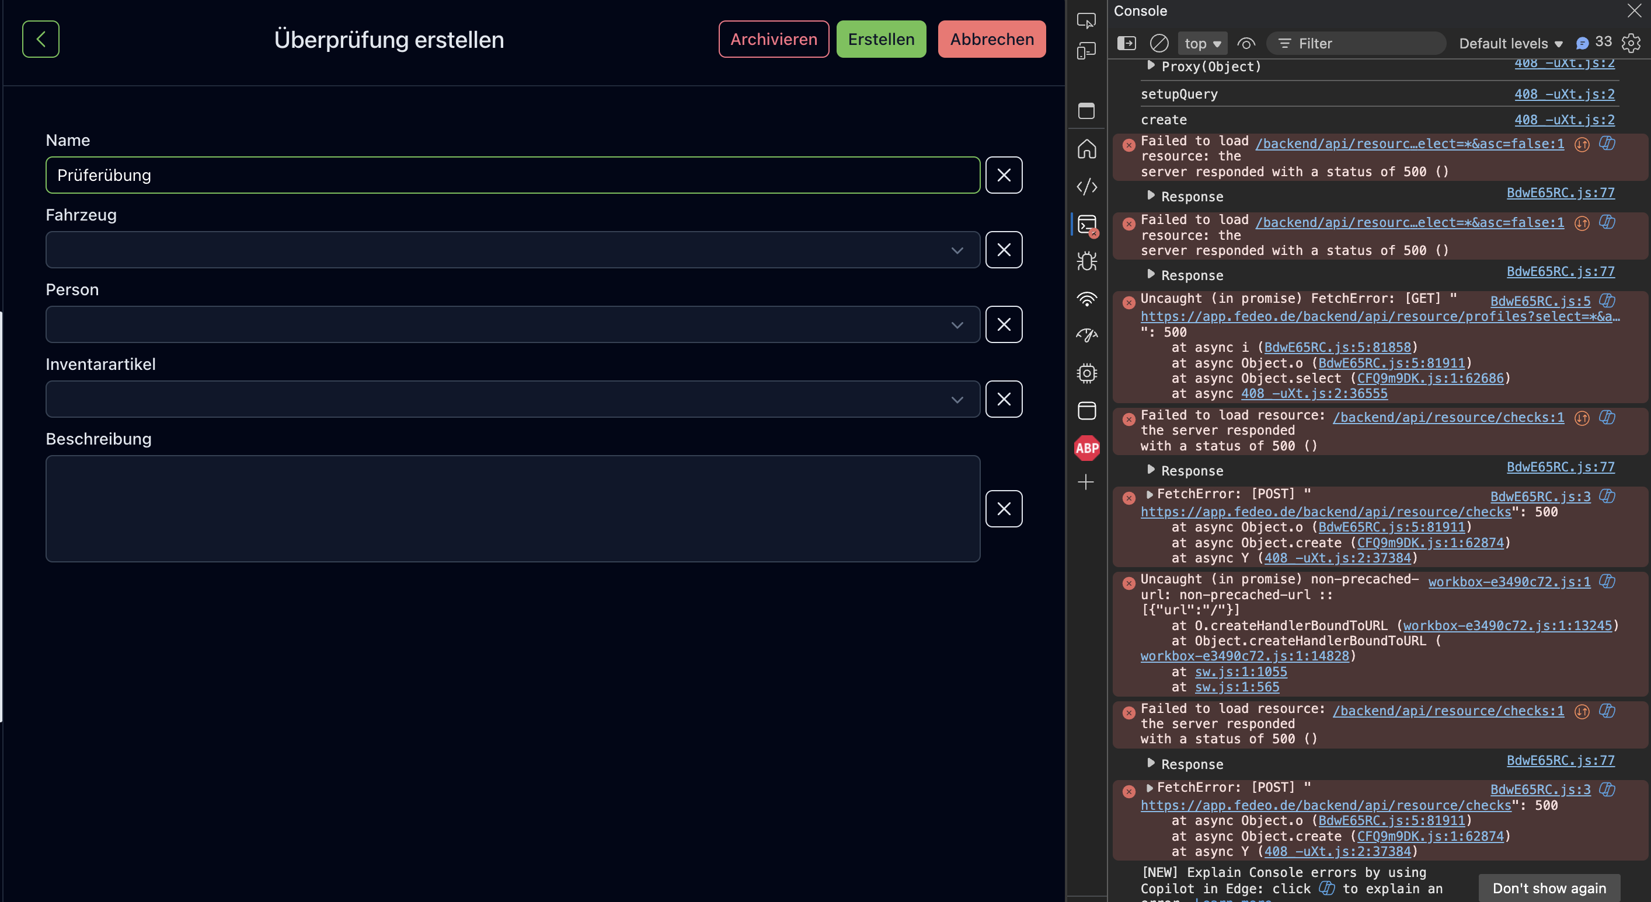The height and width of the screenshot is (902, 1651).
Task: Open the Elements tool icon in the DevTools bar
Action: [x=1087, y=187]
